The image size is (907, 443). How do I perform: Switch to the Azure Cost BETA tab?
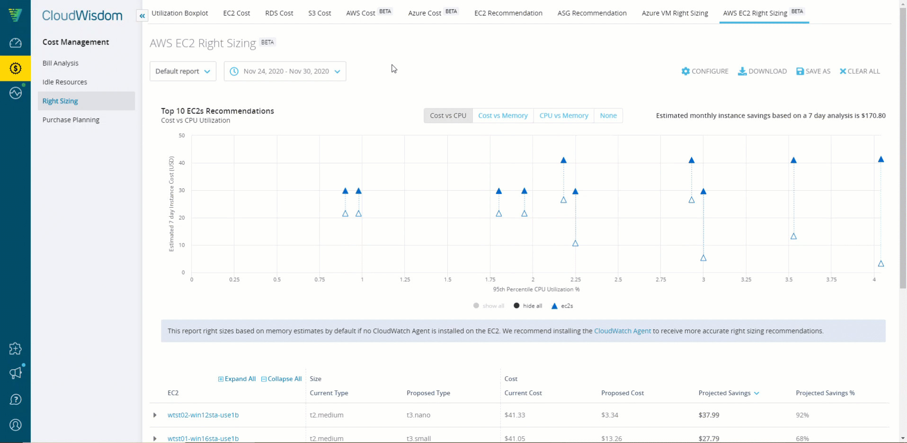click(433, 13)
